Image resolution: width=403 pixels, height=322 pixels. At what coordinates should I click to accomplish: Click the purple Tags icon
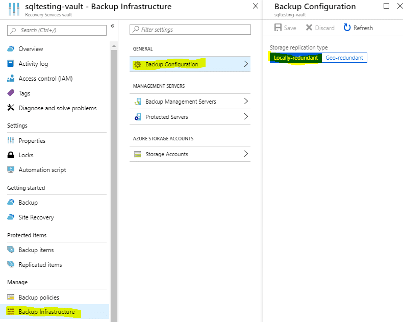click(11, 93)
